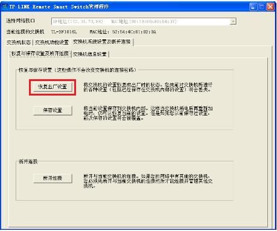277x231 pixels.
Task: Maximize the Smart Switch window
Action: pos(261,7)
